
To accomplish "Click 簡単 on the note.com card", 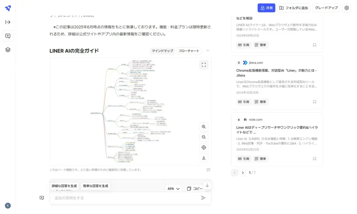I will point(260,159).
